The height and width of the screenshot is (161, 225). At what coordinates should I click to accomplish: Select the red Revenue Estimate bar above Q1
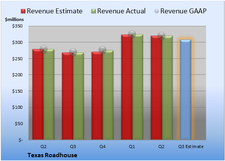pyautogui.click(x=127, y=87)
